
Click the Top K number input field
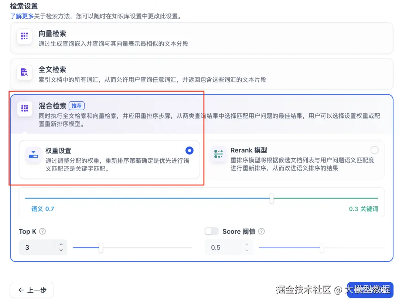tap(37, 247)
